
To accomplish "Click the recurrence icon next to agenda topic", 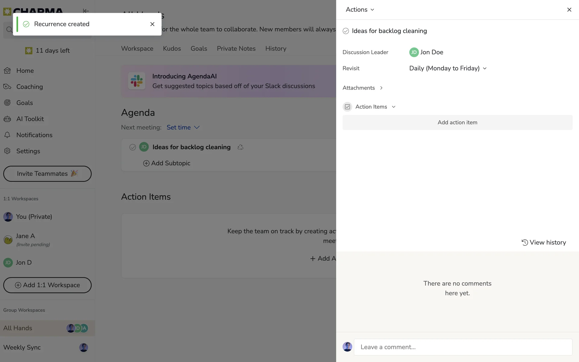I will 240,147.
